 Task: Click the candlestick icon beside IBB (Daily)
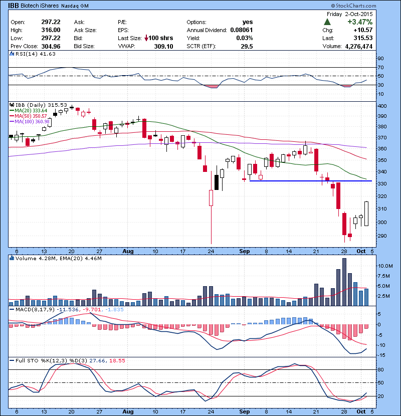[12, 105]
